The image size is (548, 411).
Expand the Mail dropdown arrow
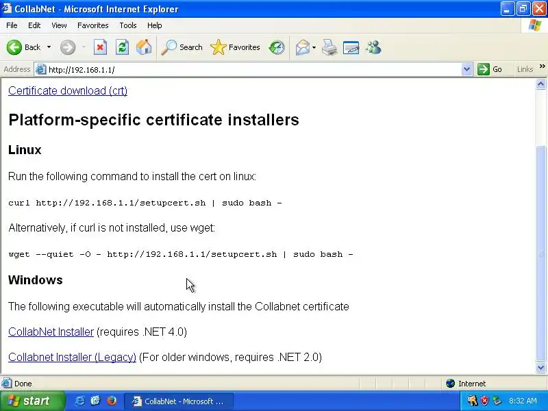(x=314, y=47)
